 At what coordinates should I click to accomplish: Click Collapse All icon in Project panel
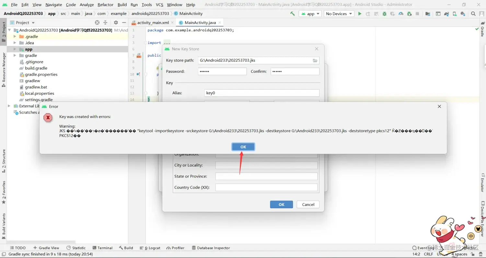105,23
